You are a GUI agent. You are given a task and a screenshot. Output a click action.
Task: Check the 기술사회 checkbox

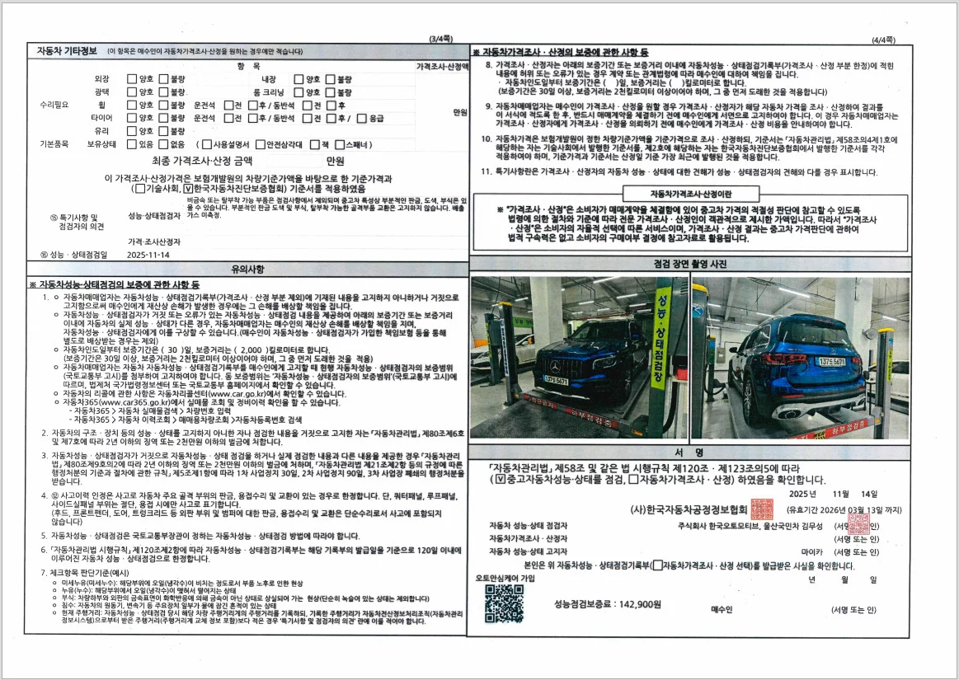pyautogui.click(x=138, y=189)
